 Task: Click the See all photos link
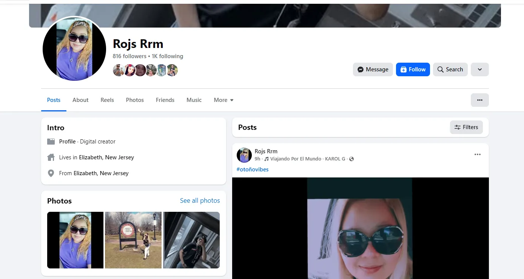coord(200,200)
